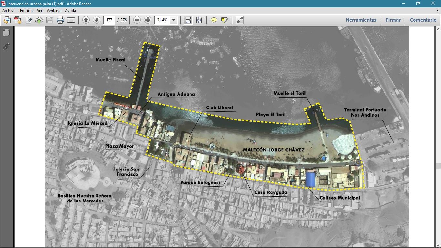Click the total page count "276"
The width and height of the screenshot is (441, 248).
(x=124, y=20)
